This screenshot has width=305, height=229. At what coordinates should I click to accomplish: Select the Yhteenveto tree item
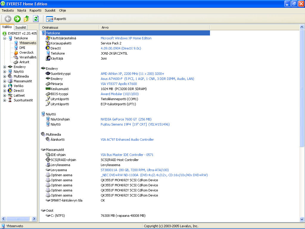coord(28,43)
